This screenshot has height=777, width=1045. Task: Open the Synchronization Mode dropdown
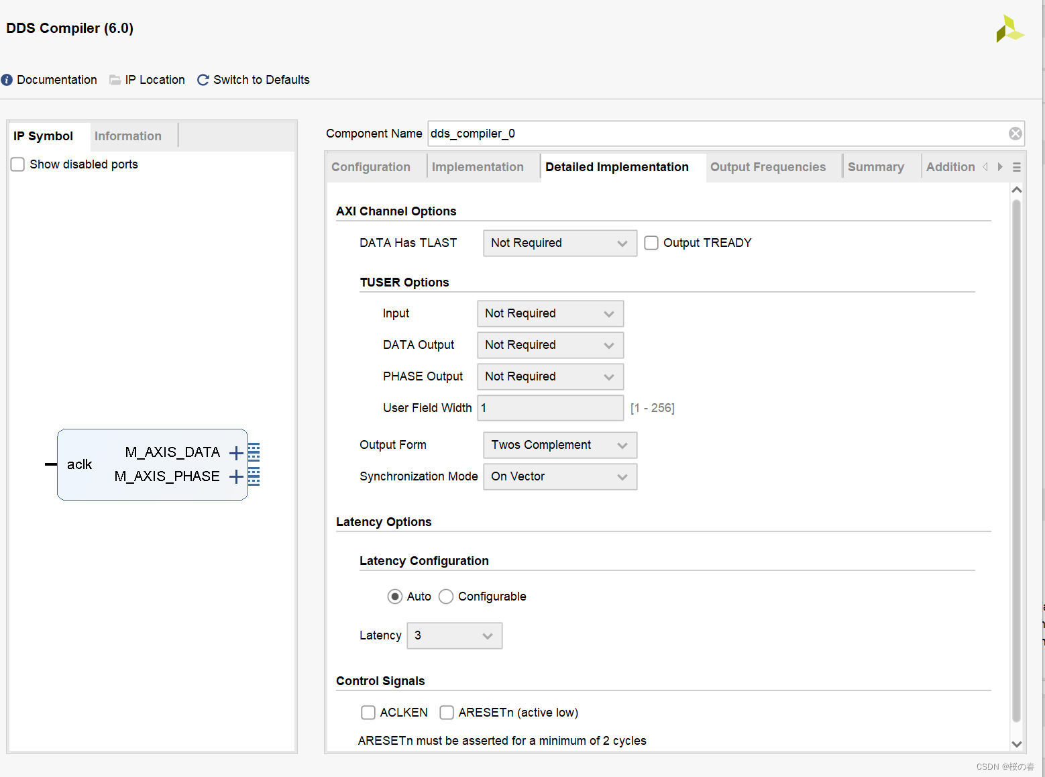coord(560,476)
